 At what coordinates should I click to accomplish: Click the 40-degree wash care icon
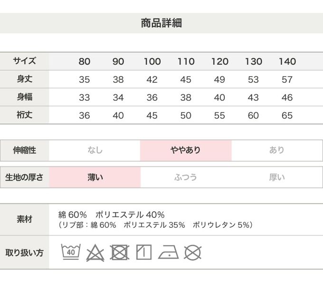(71, 252)
